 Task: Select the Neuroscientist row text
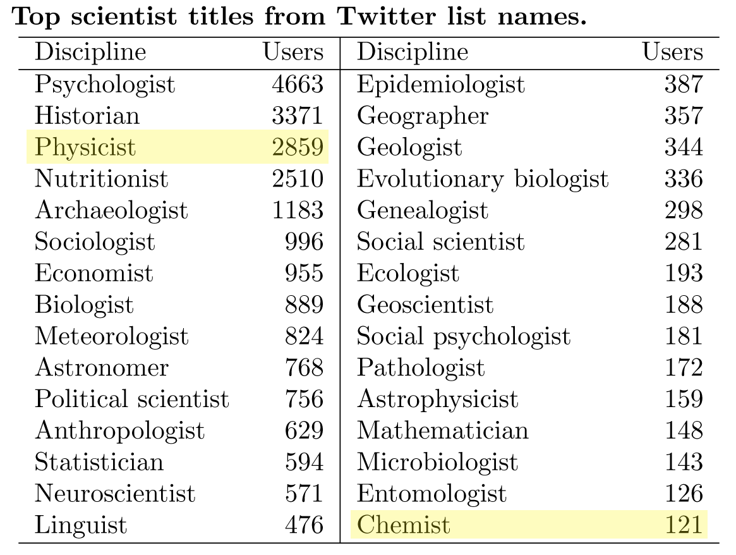click(x=115, y=494)
